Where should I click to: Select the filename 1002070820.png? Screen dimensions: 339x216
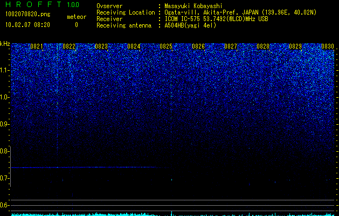click(x=28, y=15)
